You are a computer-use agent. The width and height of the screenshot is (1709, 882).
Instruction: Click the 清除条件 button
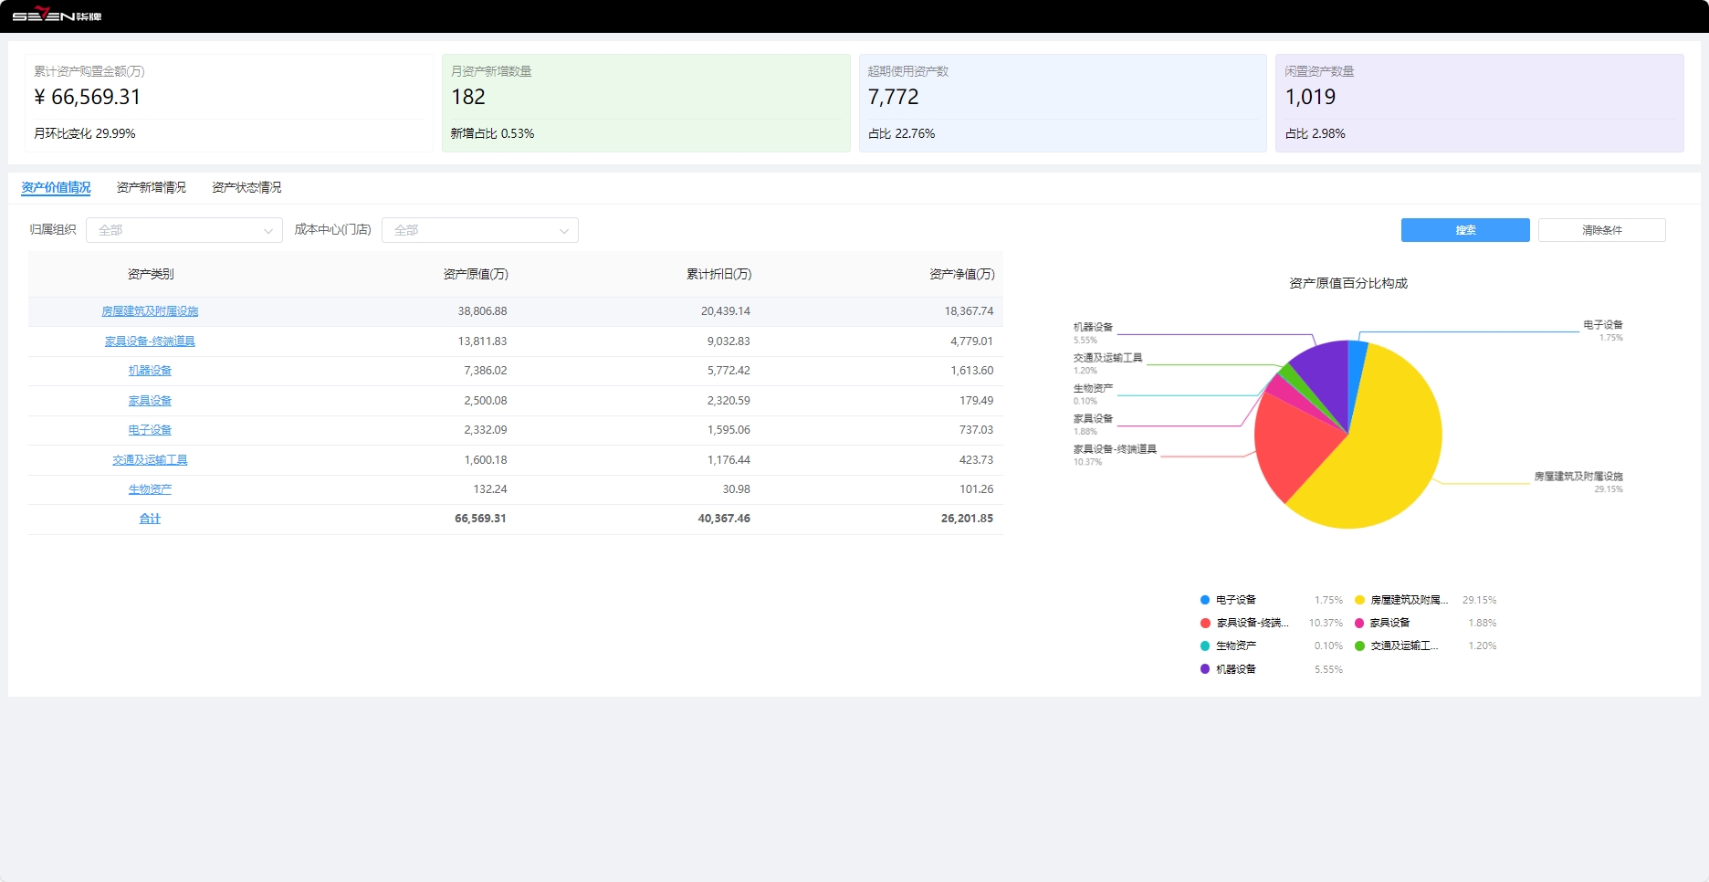coord(1602,230)
